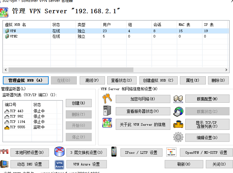Image resolution: width=233 pixels, height=173 pixels.
Task: Click hub 删除(D) button
Action: pos(218,80)
